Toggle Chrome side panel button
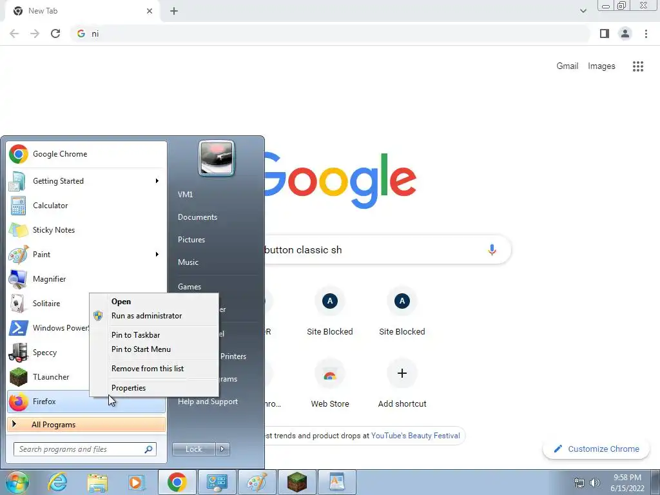Viewport: 660px width, 495px height. click(x=605, y=34)
